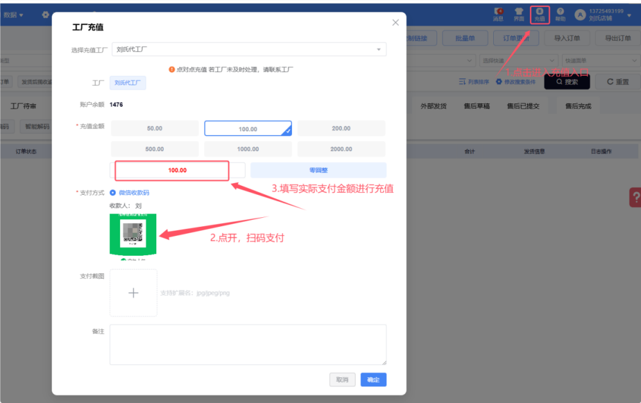The height and width of the screenshot is (403, 641).
Task: Switch to the 售后已提交 tab
Action: (x=523, y=106)
